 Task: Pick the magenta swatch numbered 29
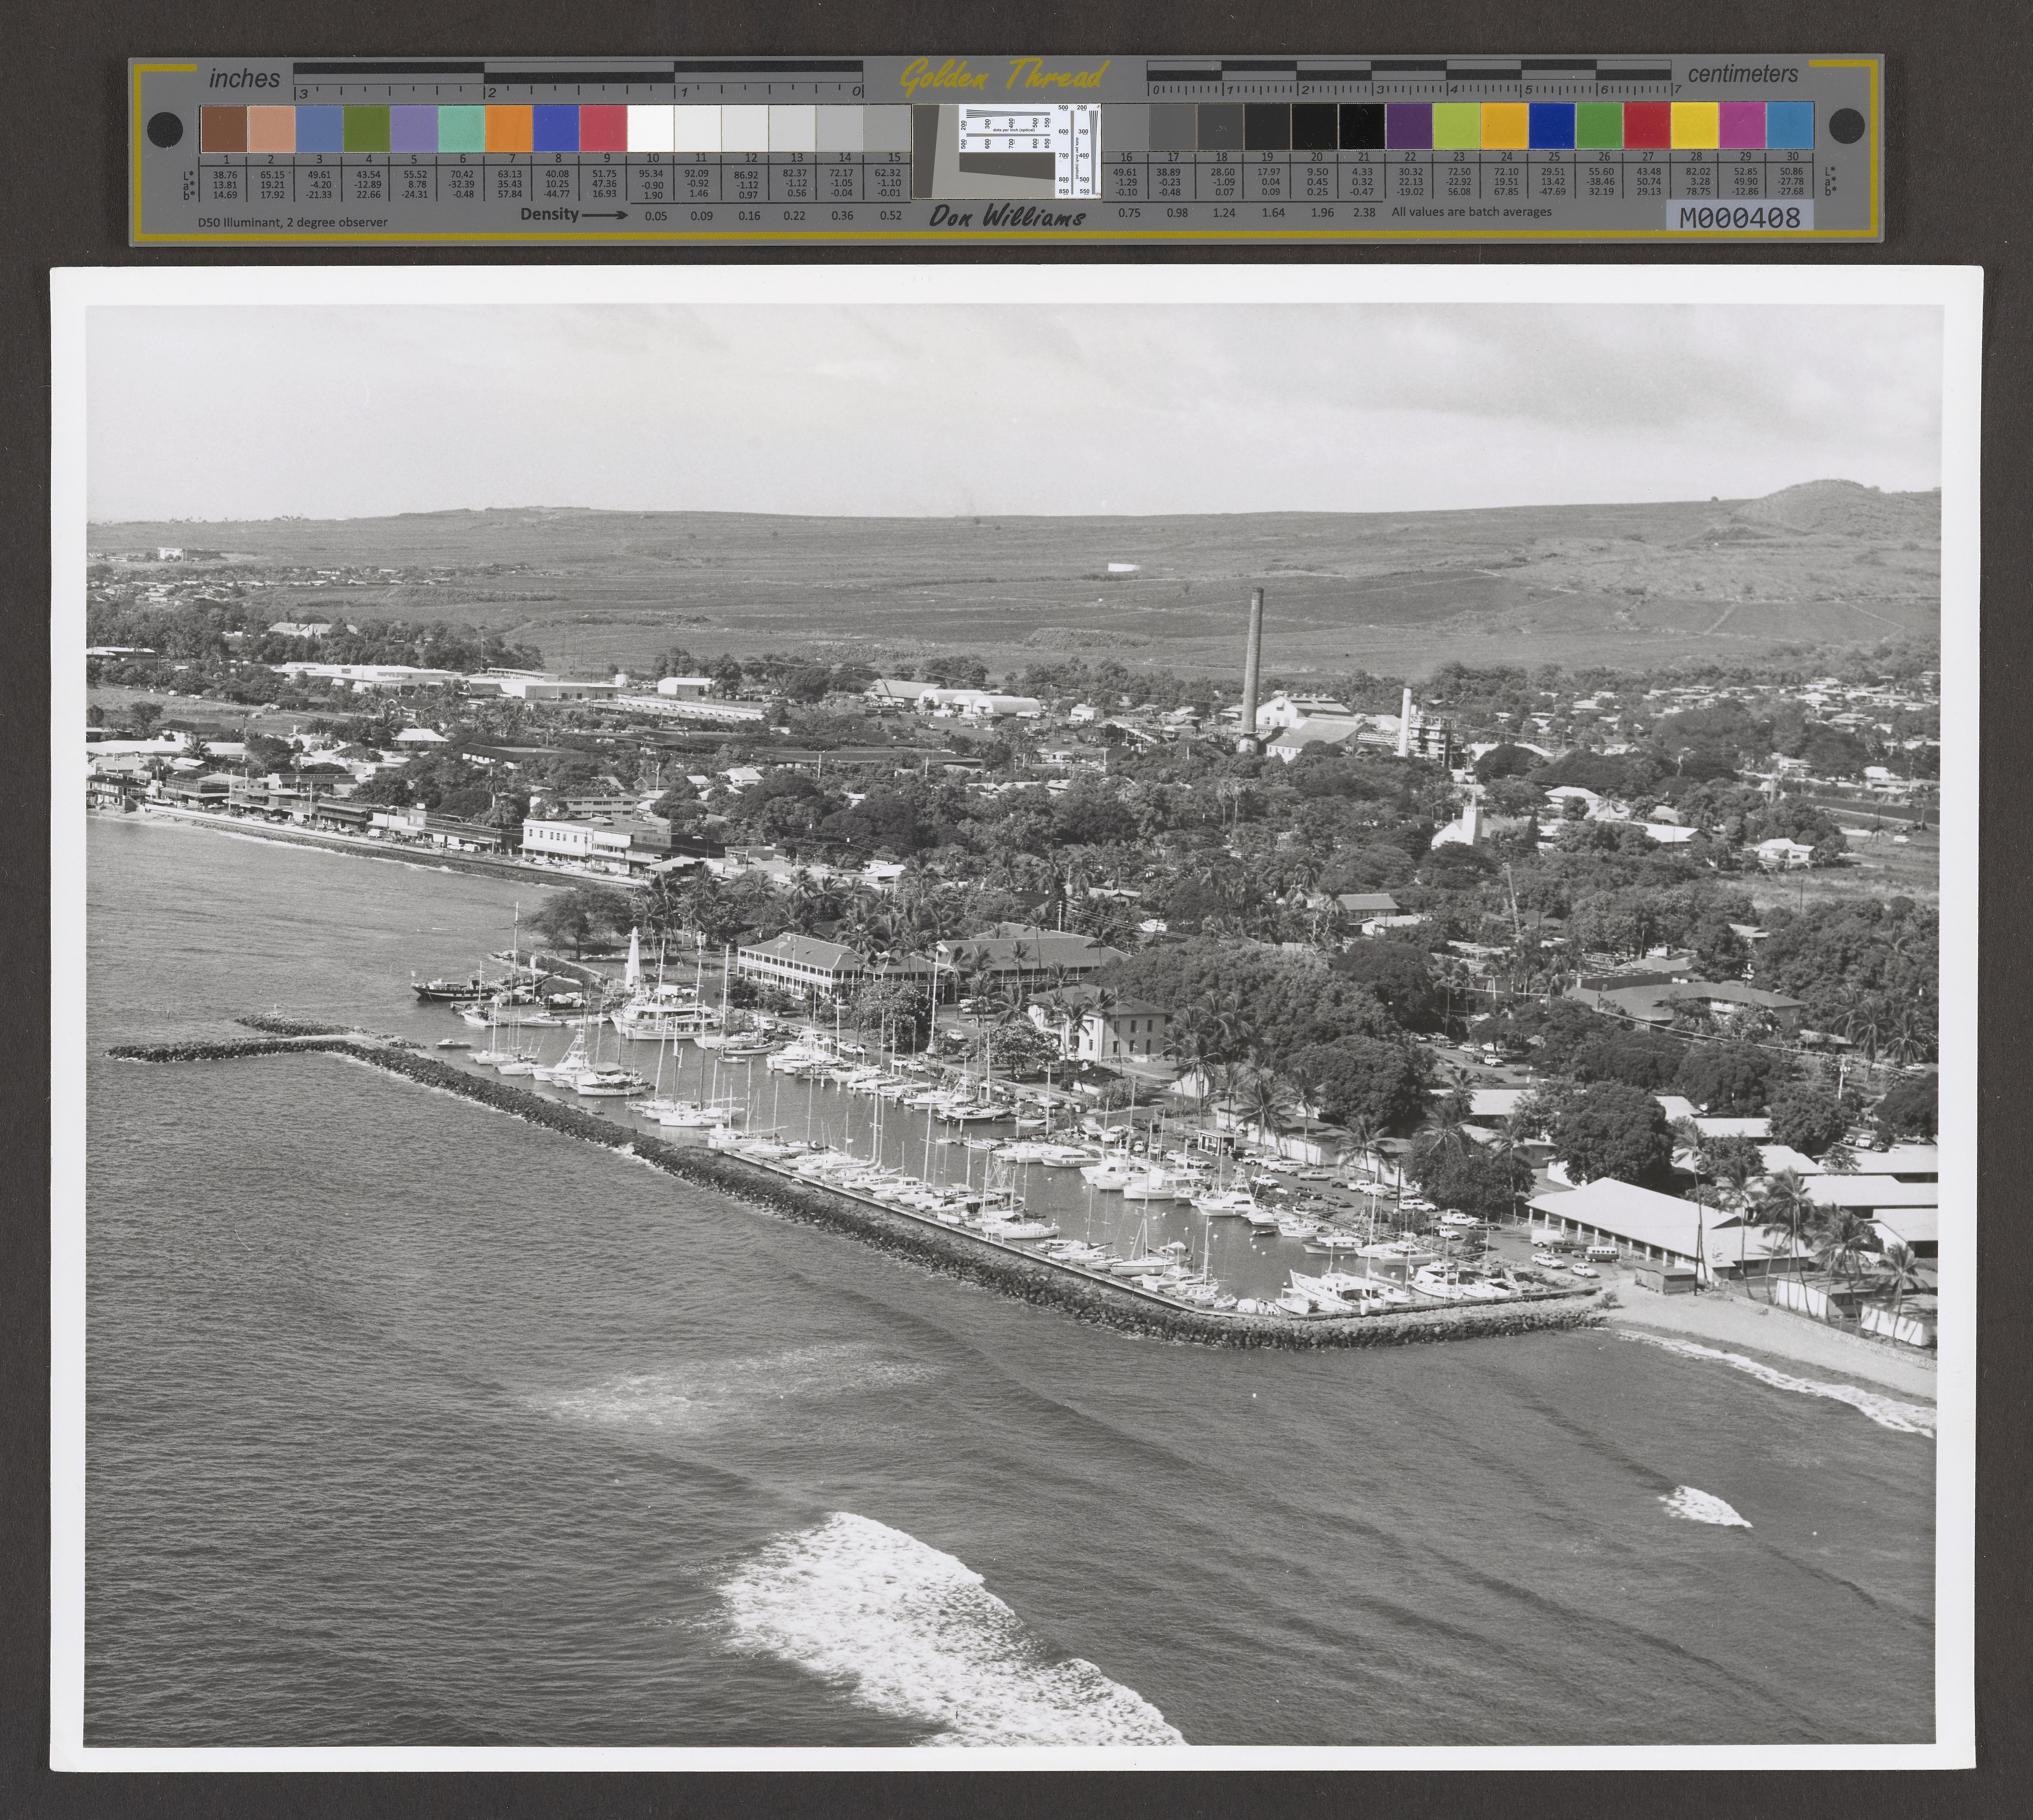coord(1742,126)
